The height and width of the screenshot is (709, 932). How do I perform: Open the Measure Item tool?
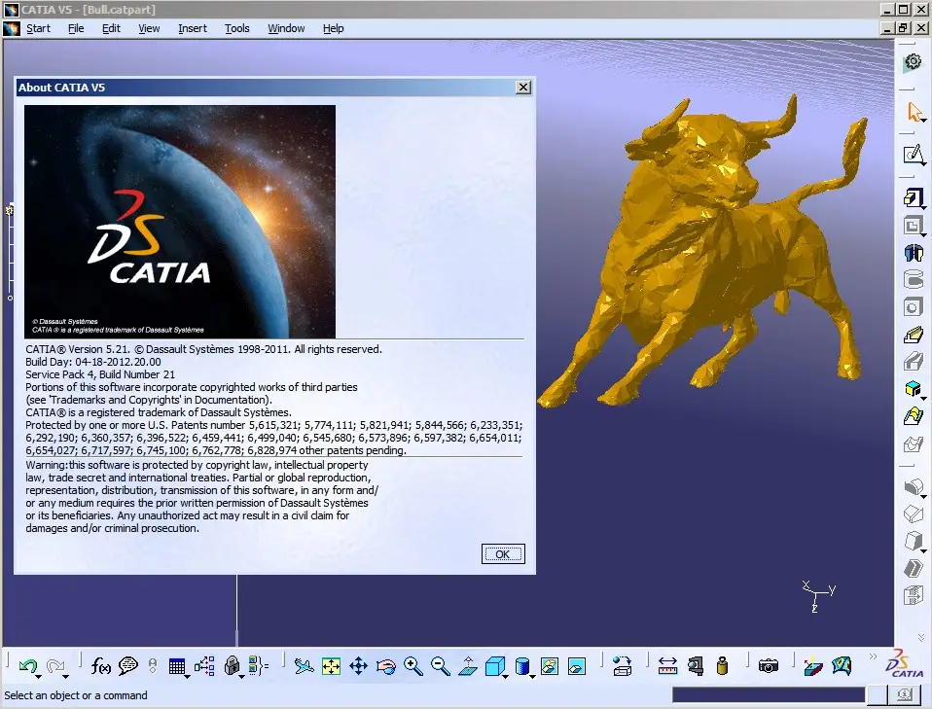695,666
